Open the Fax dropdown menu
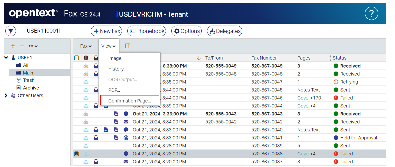The width and height of the screenshot is (395, 167). point(86,46)
